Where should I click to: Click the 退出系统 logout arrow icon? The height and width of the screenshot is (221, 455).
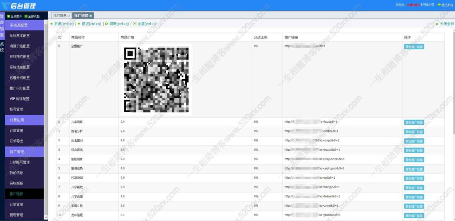(x=439, y=5)
